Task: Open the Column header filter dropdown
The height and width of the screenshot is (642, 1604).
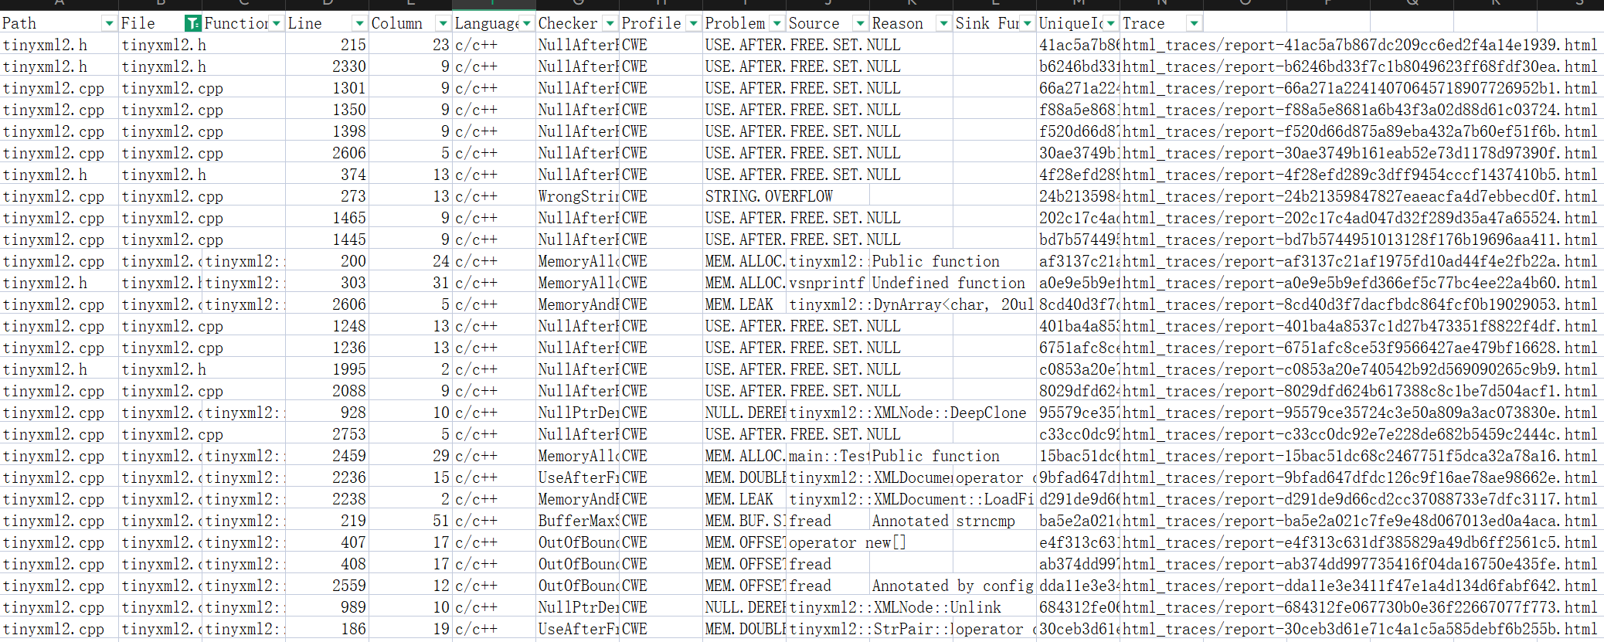Action: coord(443,24)
